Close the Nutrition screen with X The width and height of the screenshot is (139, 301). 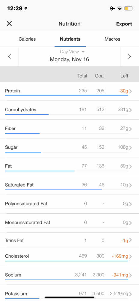(x=9, y=23)
